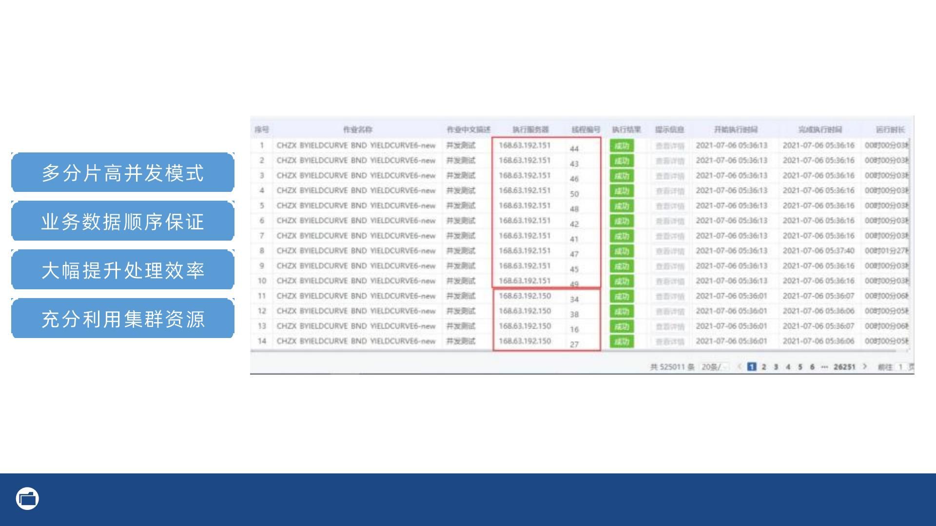Image resolution: width=936 pixels, height=526 pixels.
Task: Click the 执行服务器 column header
Action: click(530, 130)
